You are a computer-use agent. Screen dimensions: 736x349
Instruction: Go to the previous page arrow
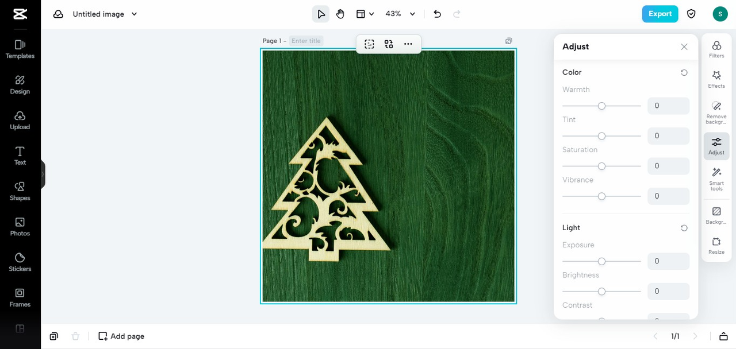655,336
